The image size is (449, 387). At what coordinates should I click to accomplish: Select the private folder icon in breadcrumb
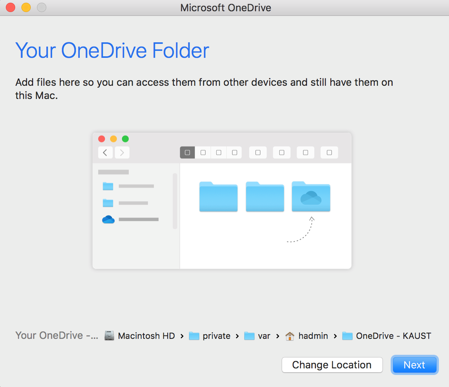[193, 335]
